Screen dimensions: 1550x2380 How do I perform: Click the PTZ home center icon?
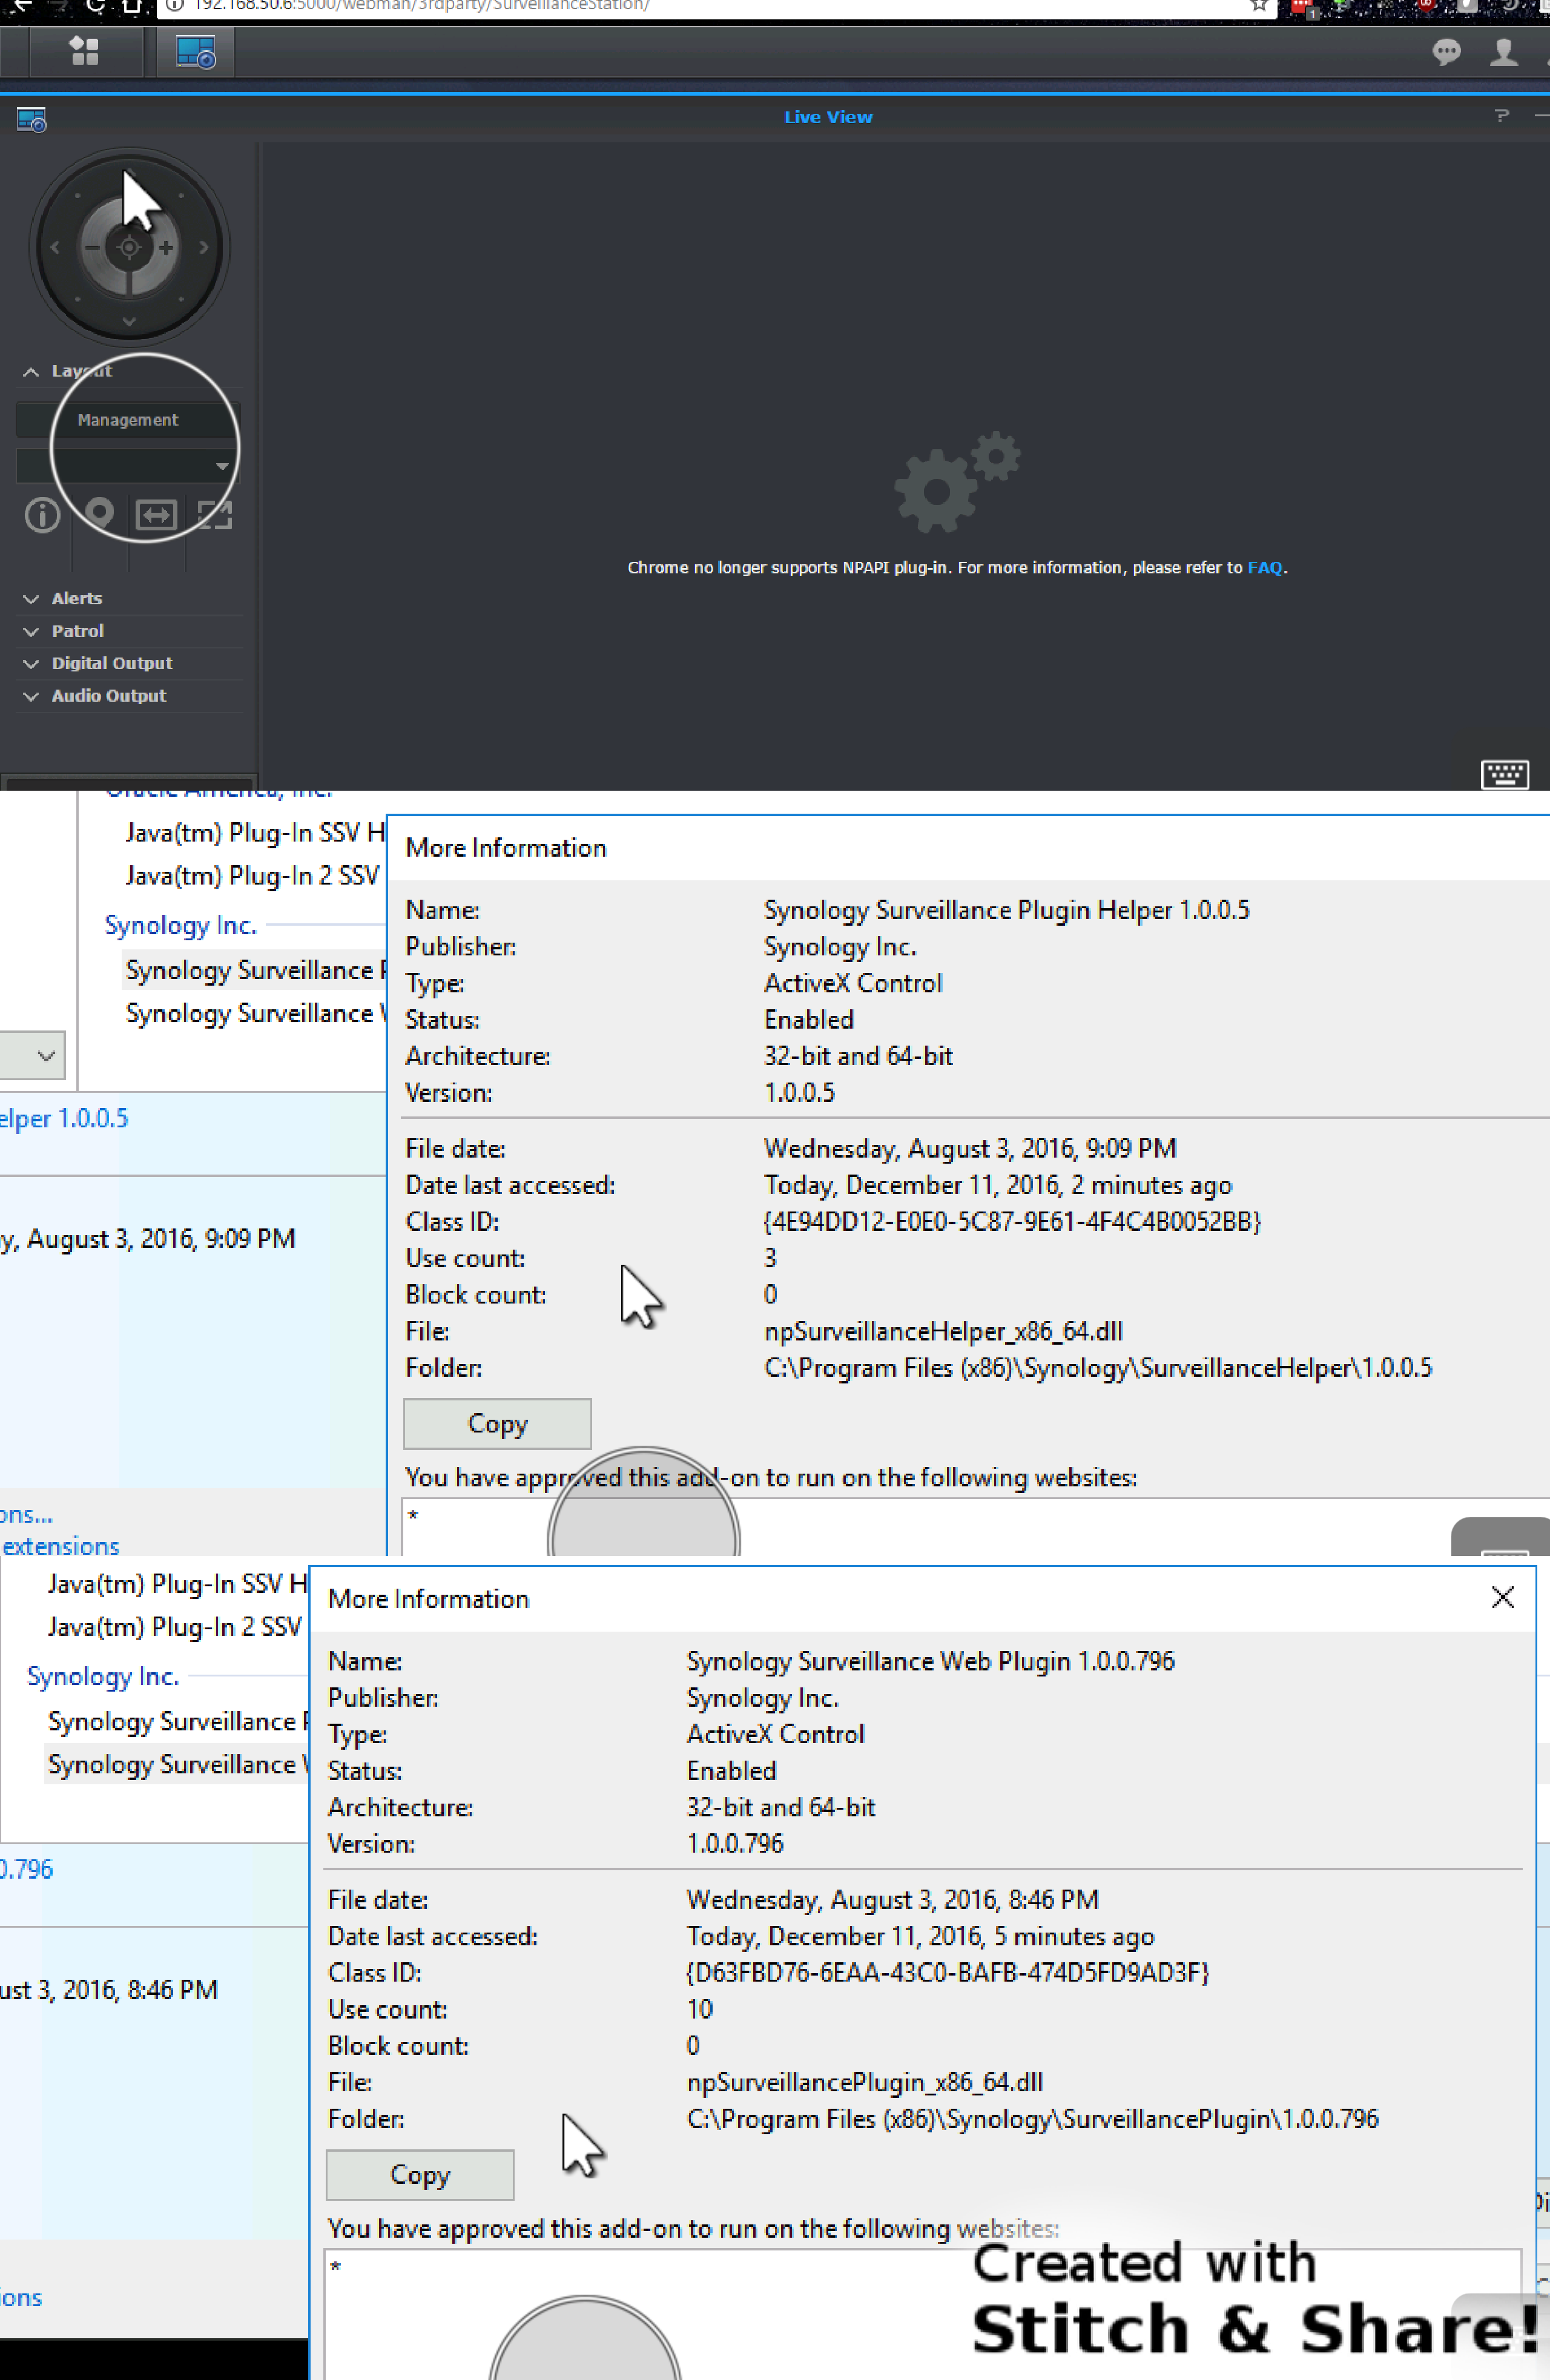click(129, 247)
